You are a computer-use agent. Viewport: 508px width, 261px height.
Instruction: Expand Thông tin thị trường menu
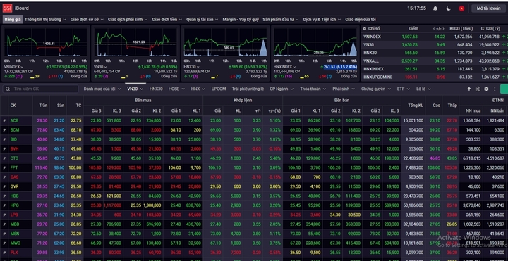pos(45,20)
